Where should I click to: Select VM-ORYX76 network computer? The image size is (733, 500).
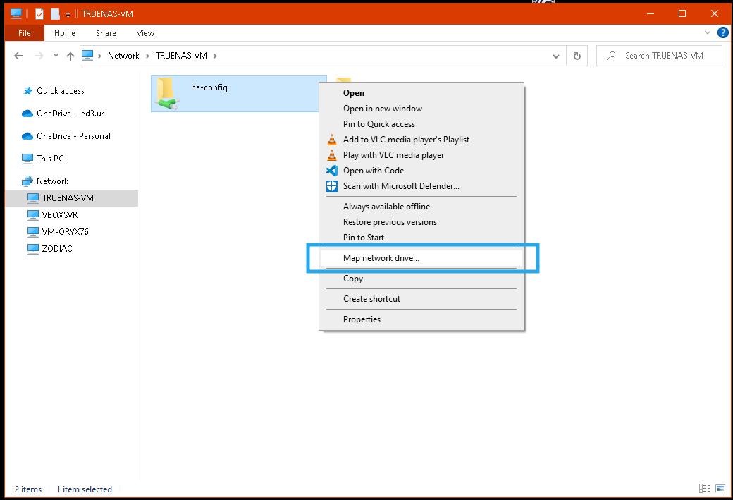pyautogui.click(x=58, y=231)
